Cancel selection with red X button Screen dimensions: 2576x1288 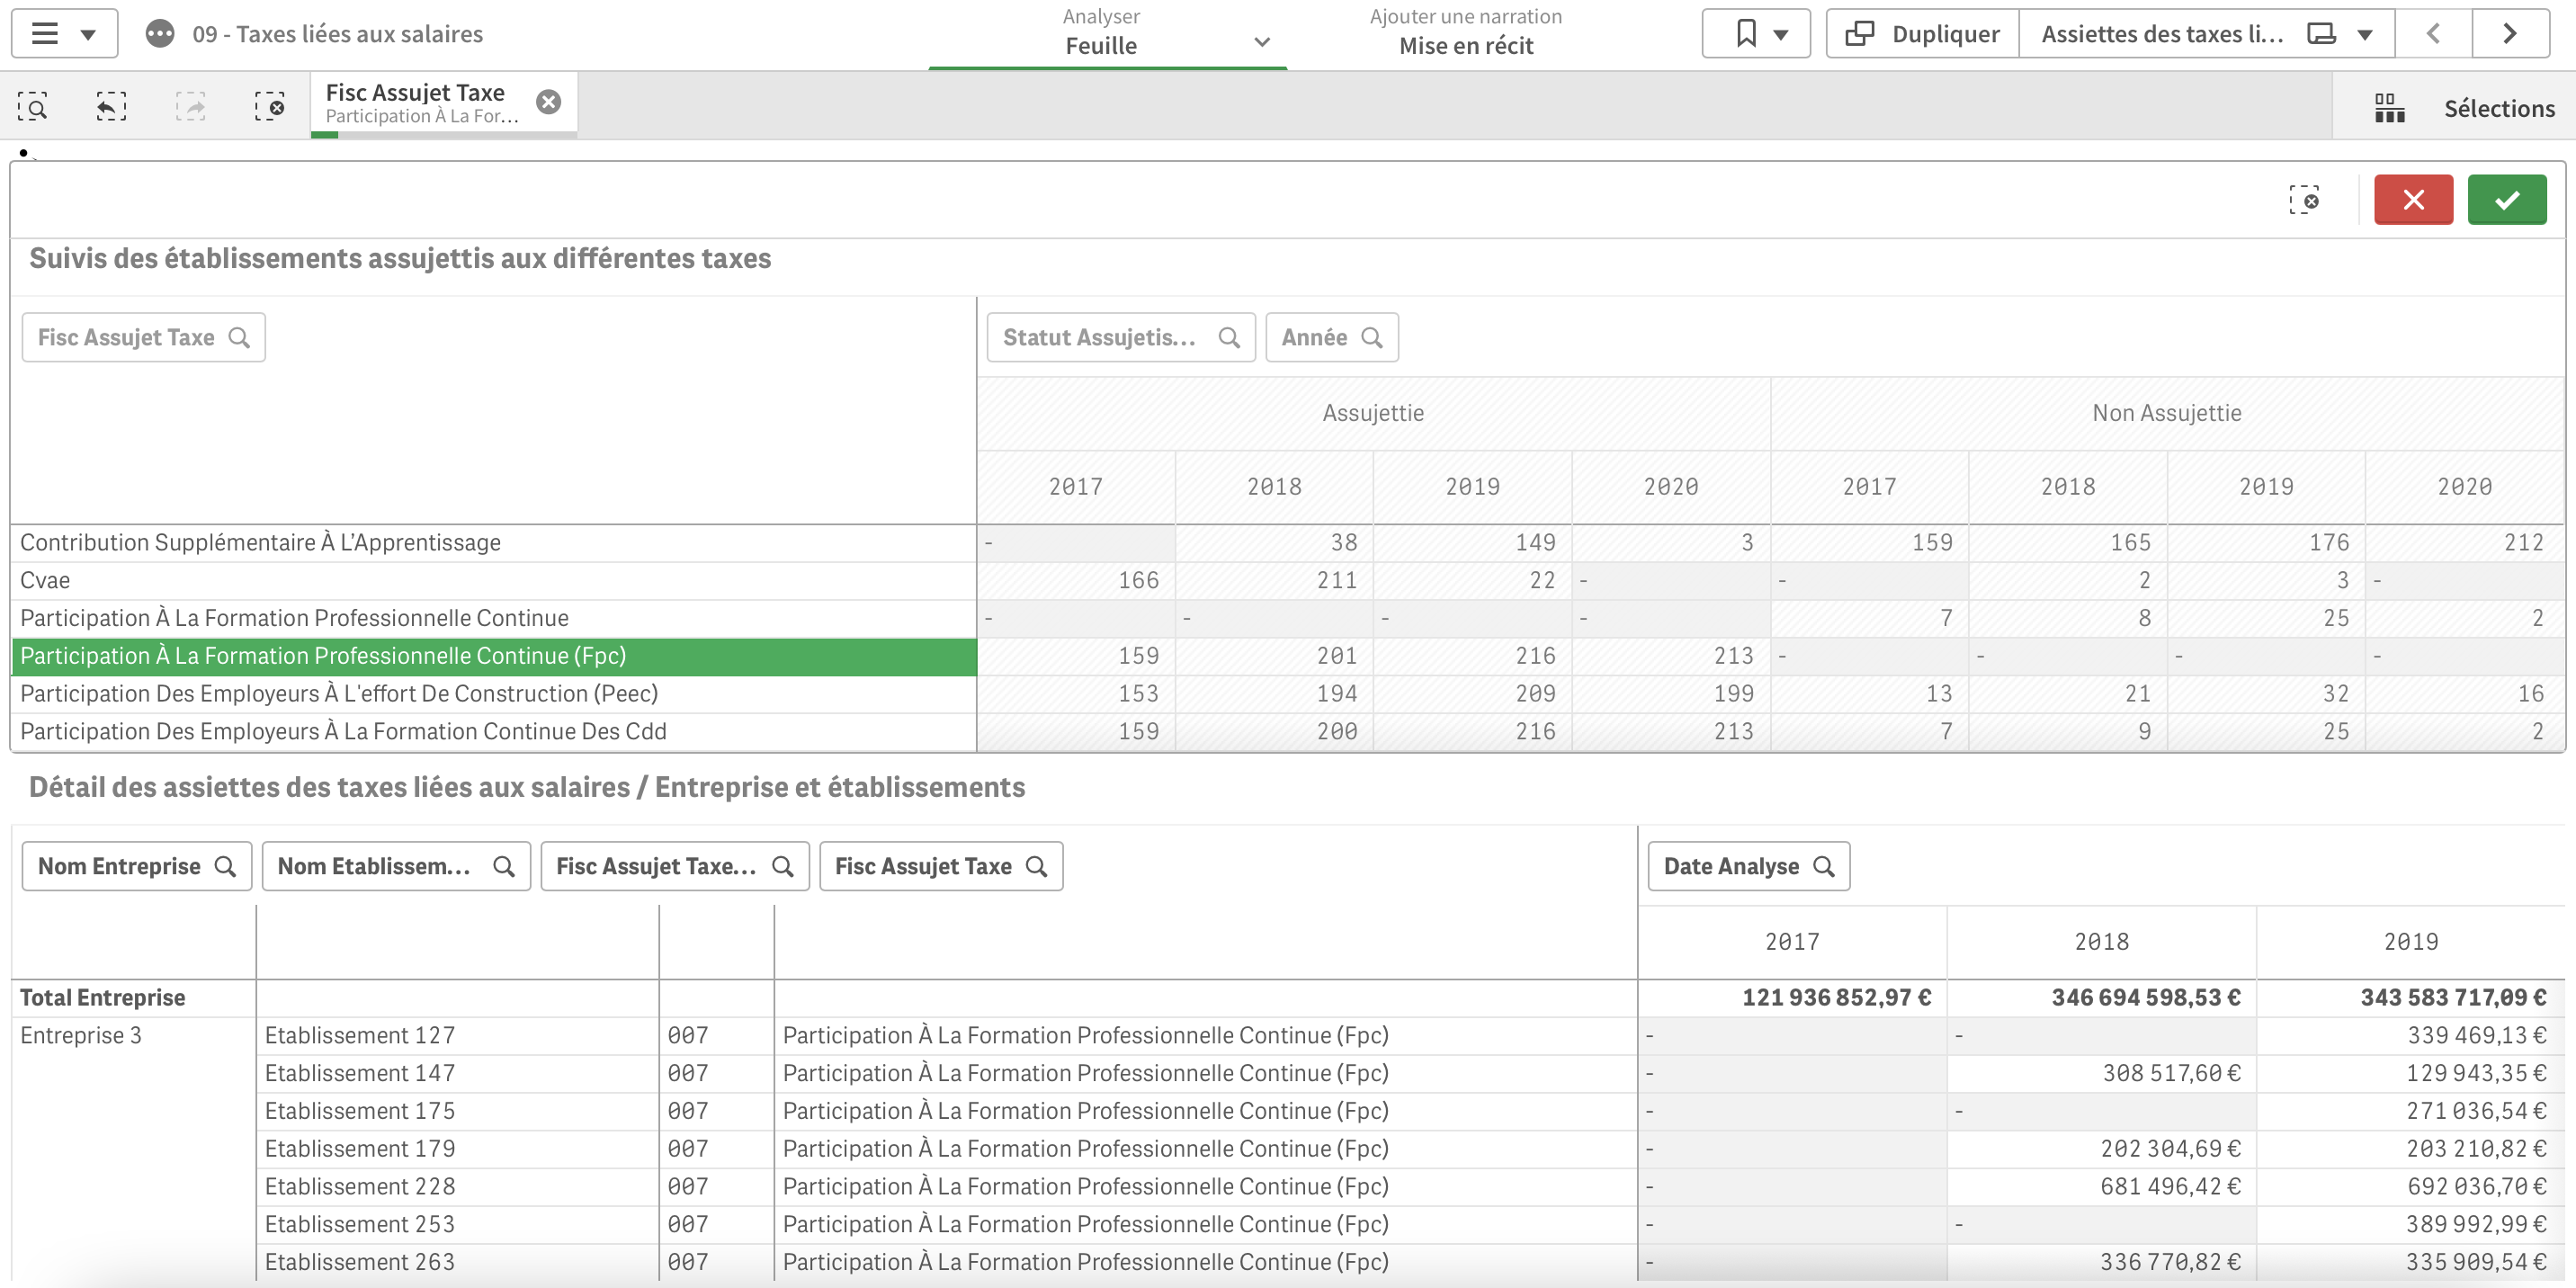click(2412, 200)
